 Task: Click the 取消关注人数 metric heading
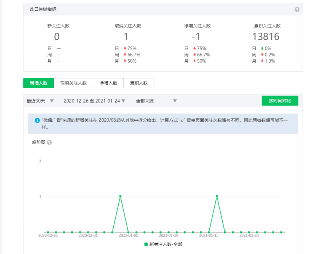click(128, 26)
